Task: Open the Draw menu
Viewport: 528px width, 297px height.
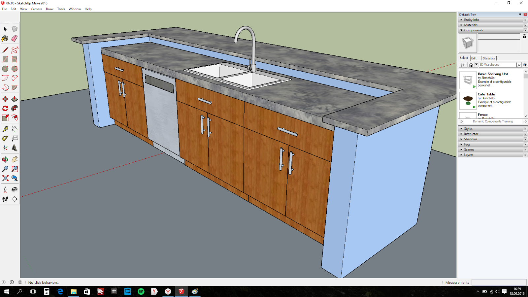Action: coord(49,9)
